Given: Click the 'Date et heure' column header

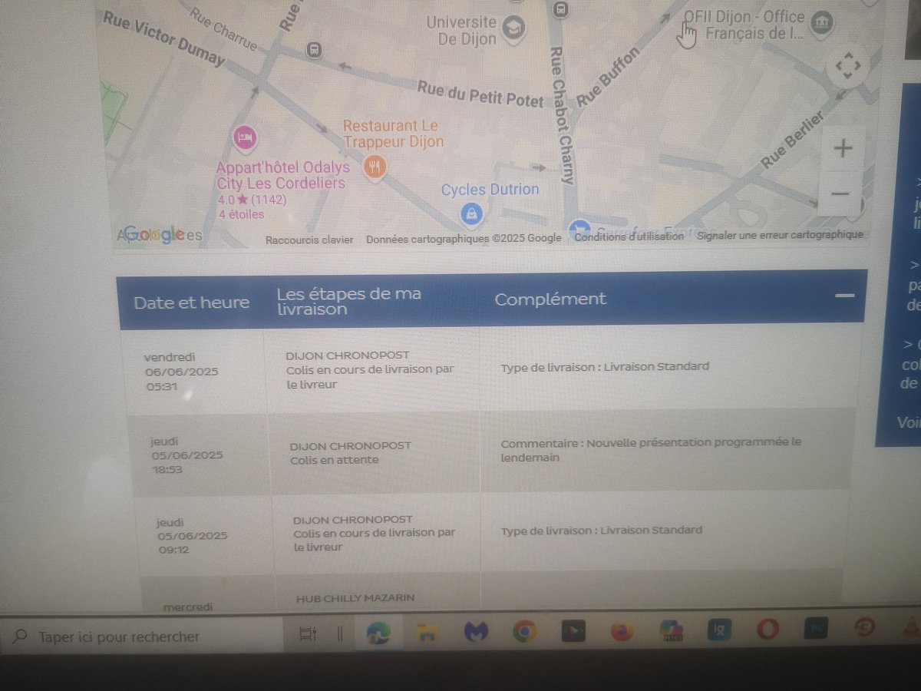Looking at the screenshot, I should pos(191,303).
